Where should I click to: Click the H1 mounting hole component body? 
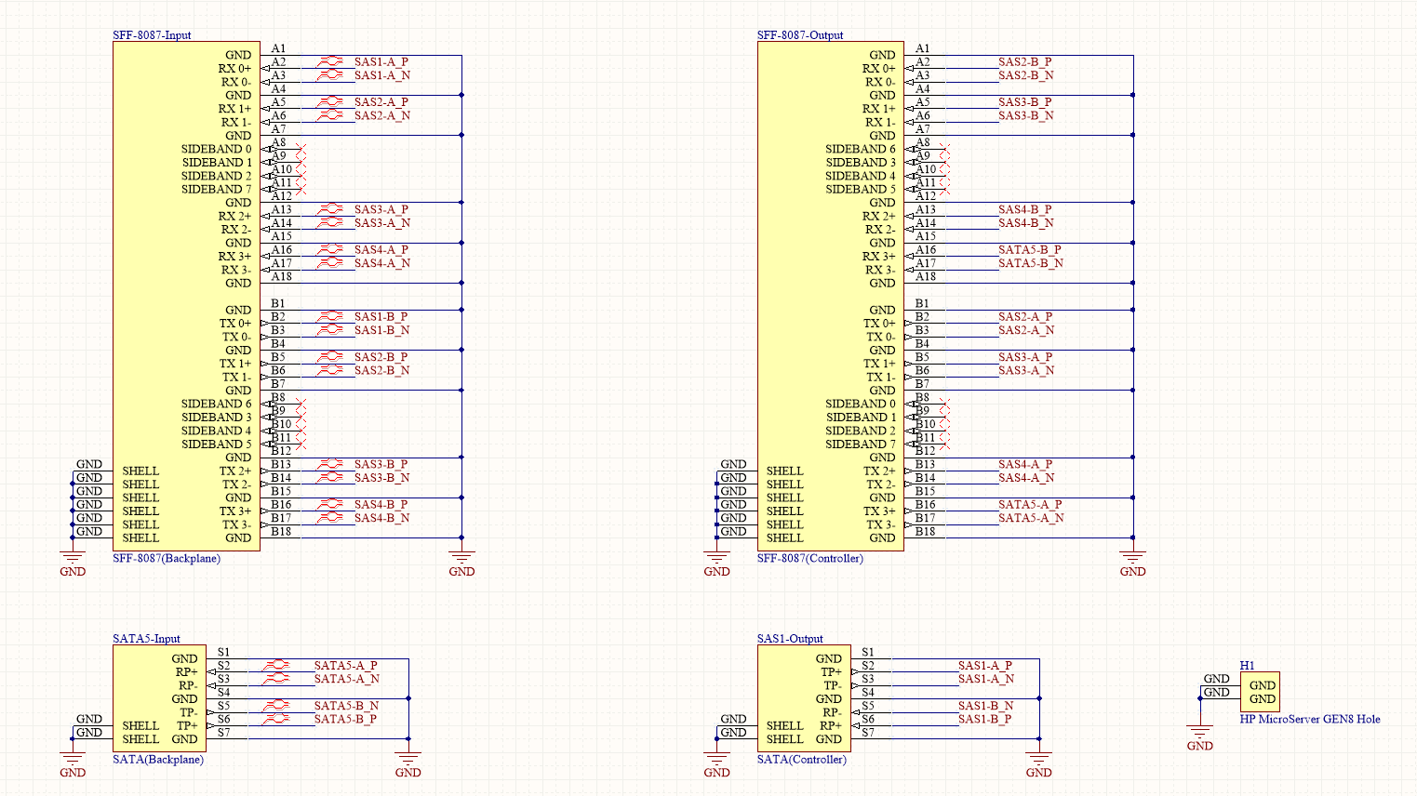(x=1260, y=692)
